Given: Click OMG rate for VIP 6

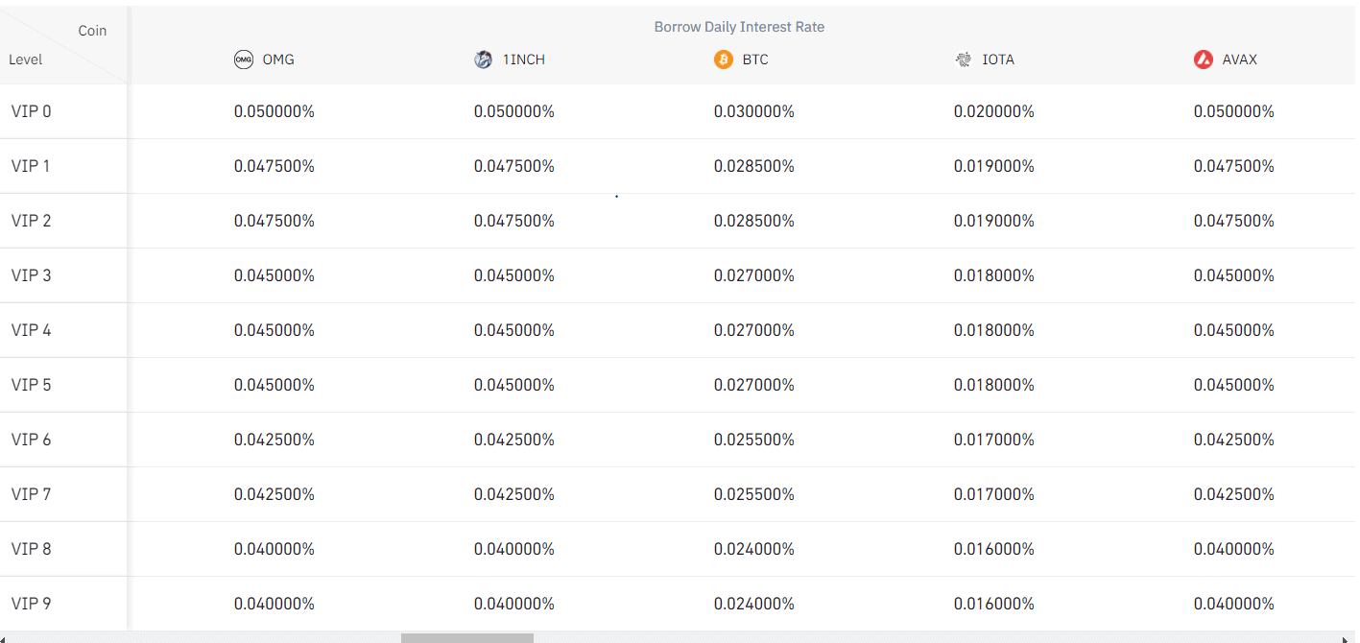Looking at the screenshot, I should (x=274, y=440).
